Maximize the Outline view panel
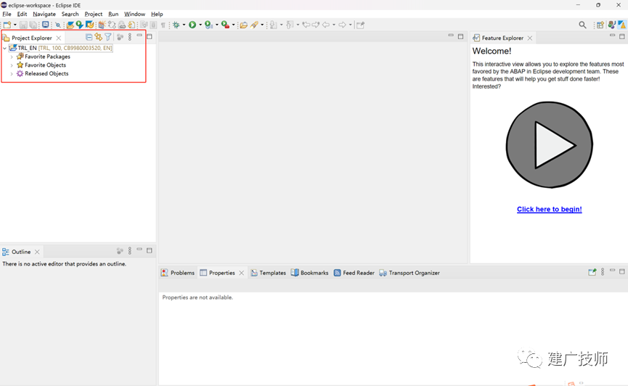Screen dimensions: 628x386 [x=150, y=250]
